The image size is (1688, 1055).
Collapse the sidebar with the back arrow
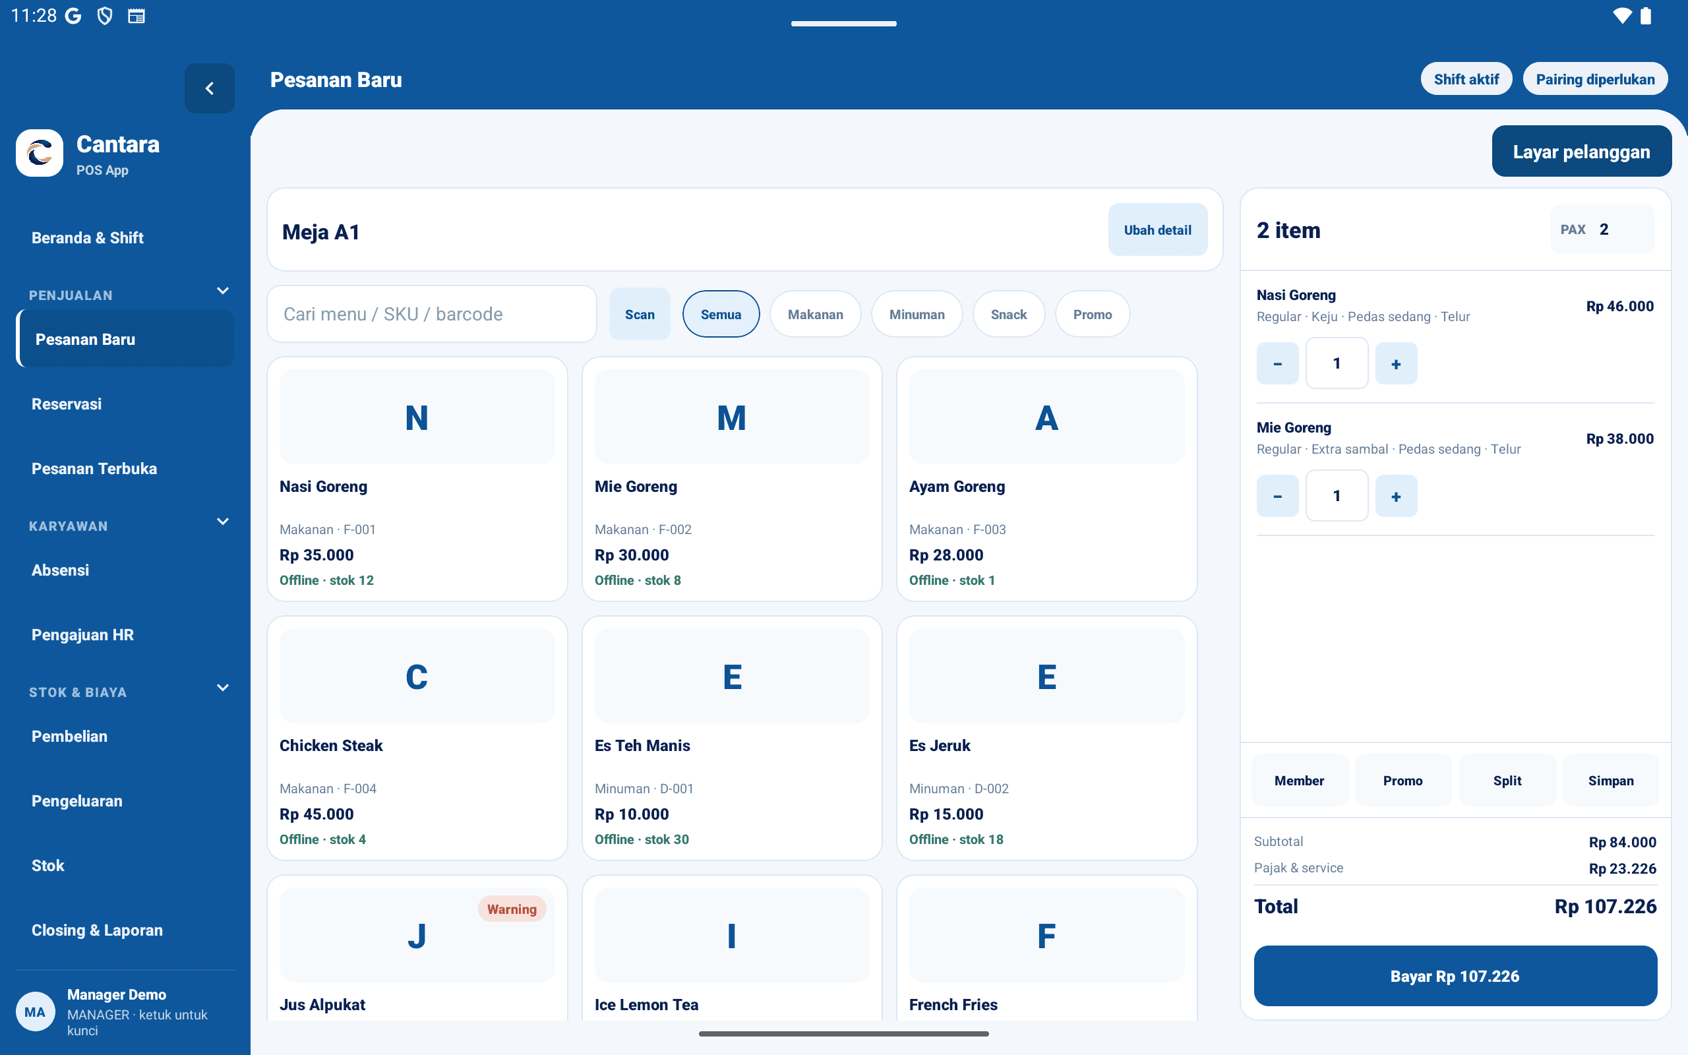click(209, 88)
